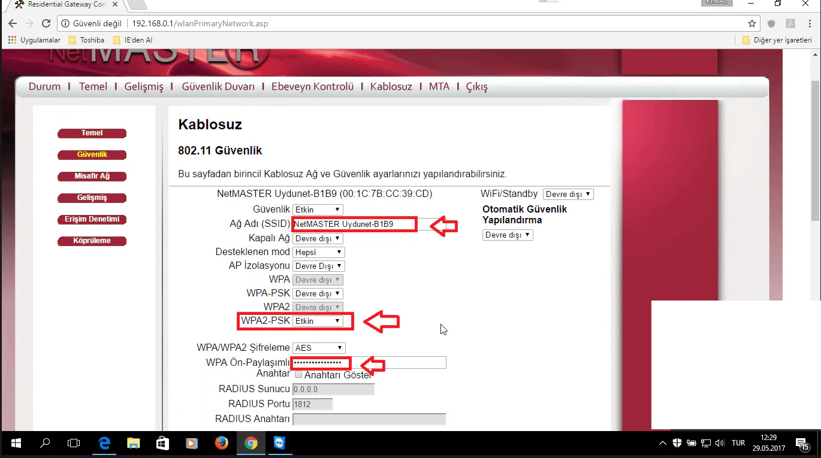The height and width of the screenshot is (458, 821).
Task: Open the Toshiba bookmarks folder
Action: click(86, 40)
